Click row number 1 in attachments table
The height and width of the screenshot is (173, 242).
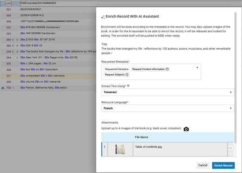(104, 147)
